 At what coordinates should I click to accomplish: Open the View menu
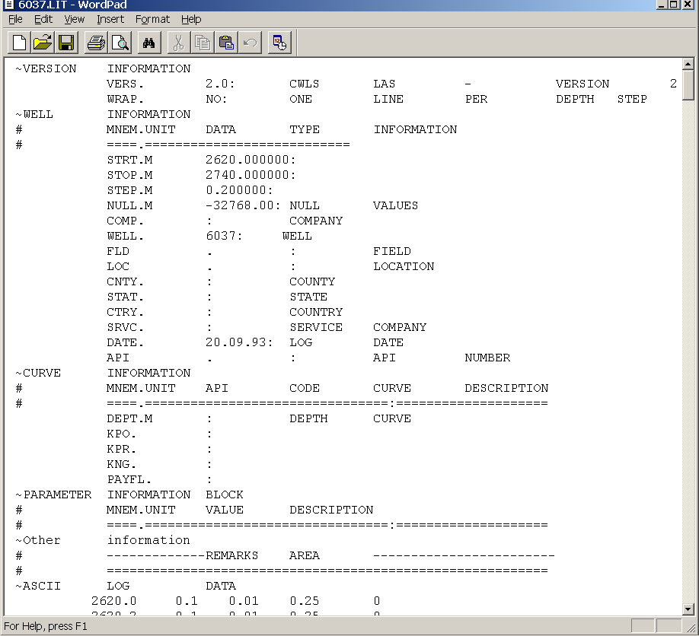[74, 19]
